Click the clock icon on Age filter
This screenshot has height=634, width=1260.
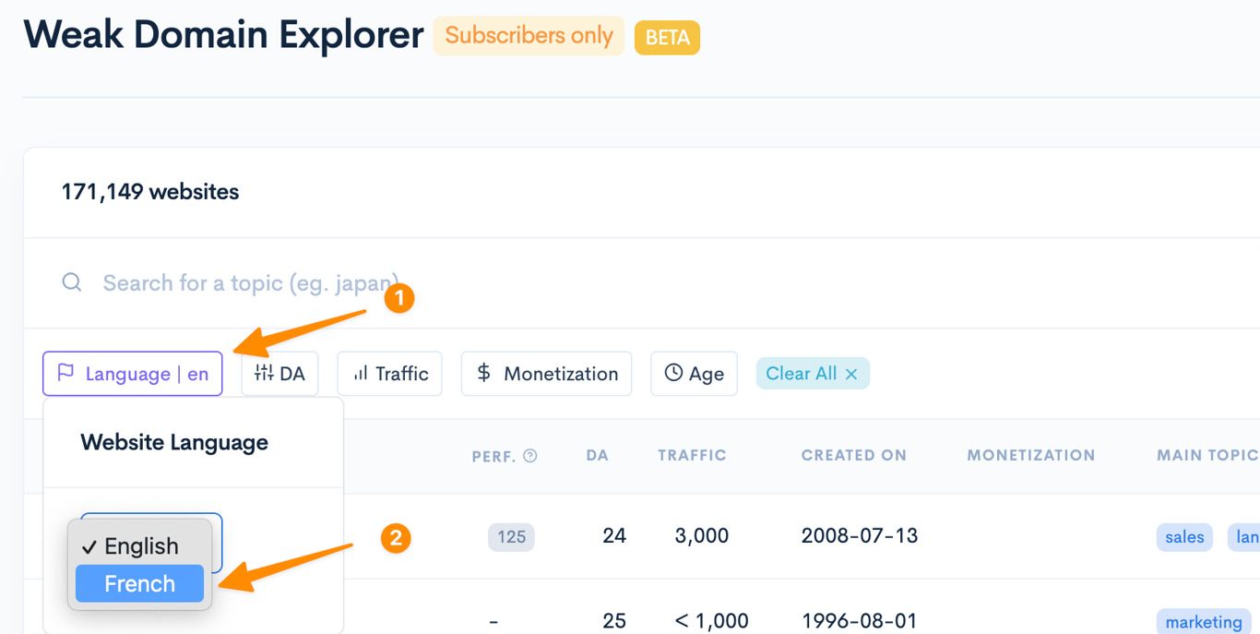[x=674, y=373]
